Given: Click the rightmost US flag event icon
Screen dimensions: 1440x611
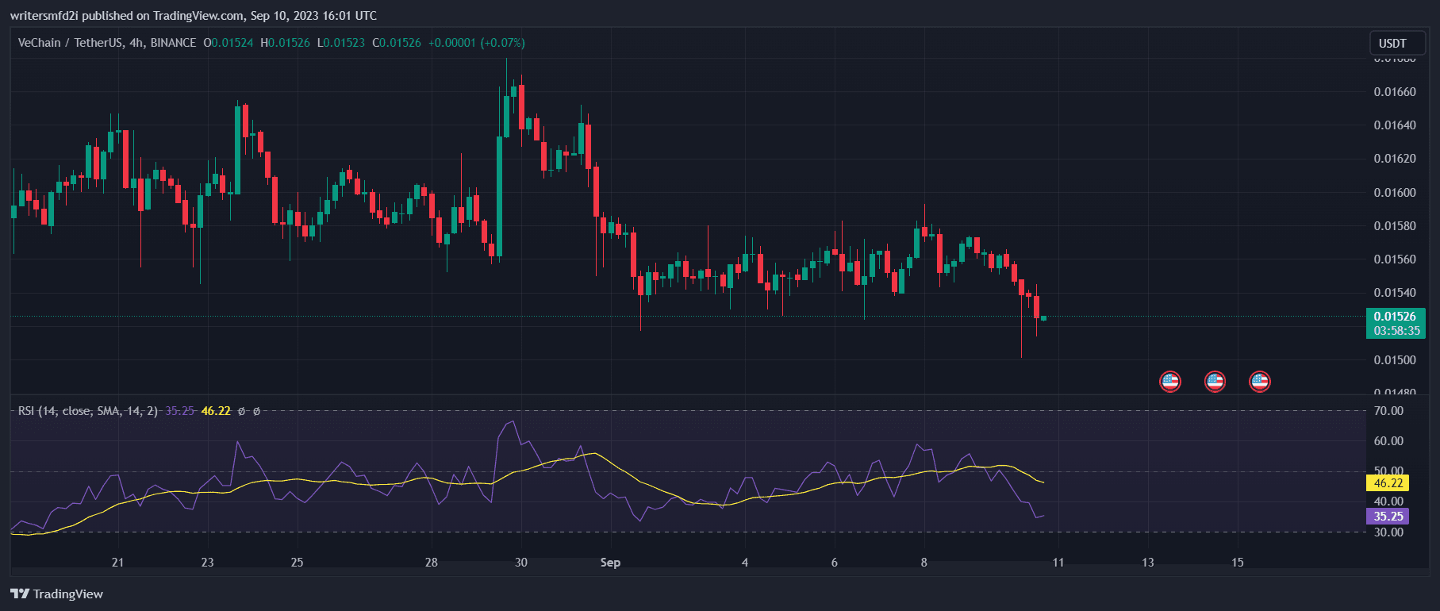Looking at the screenshot, I should coord(1260,382).
